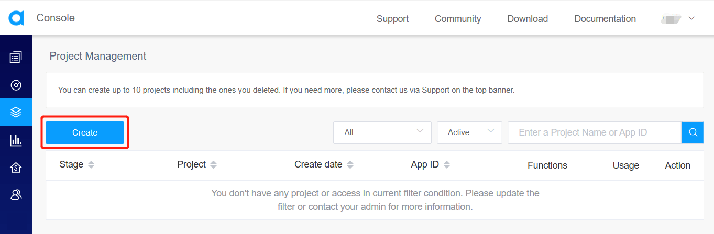Click the Agora logo icon
Screen dimensions: 714x234
click(x=16, y=18)
